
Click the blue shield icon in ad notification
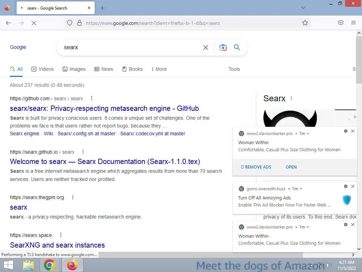click(347, 200)
